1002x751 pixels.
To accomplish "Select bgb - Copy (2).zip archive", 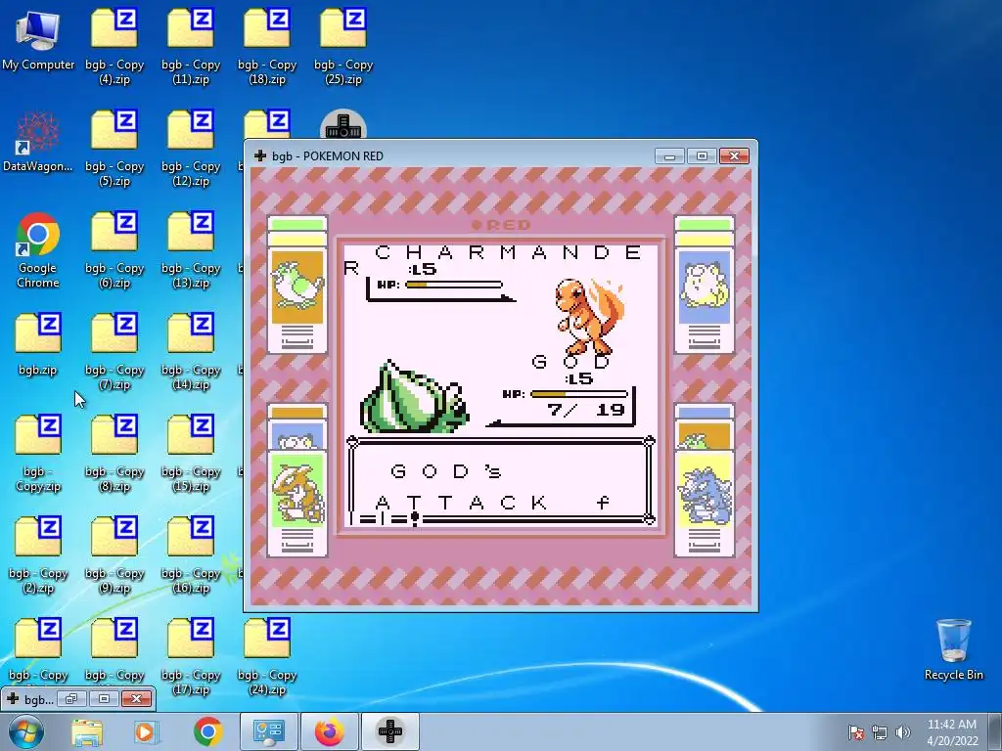I will 38,555.
